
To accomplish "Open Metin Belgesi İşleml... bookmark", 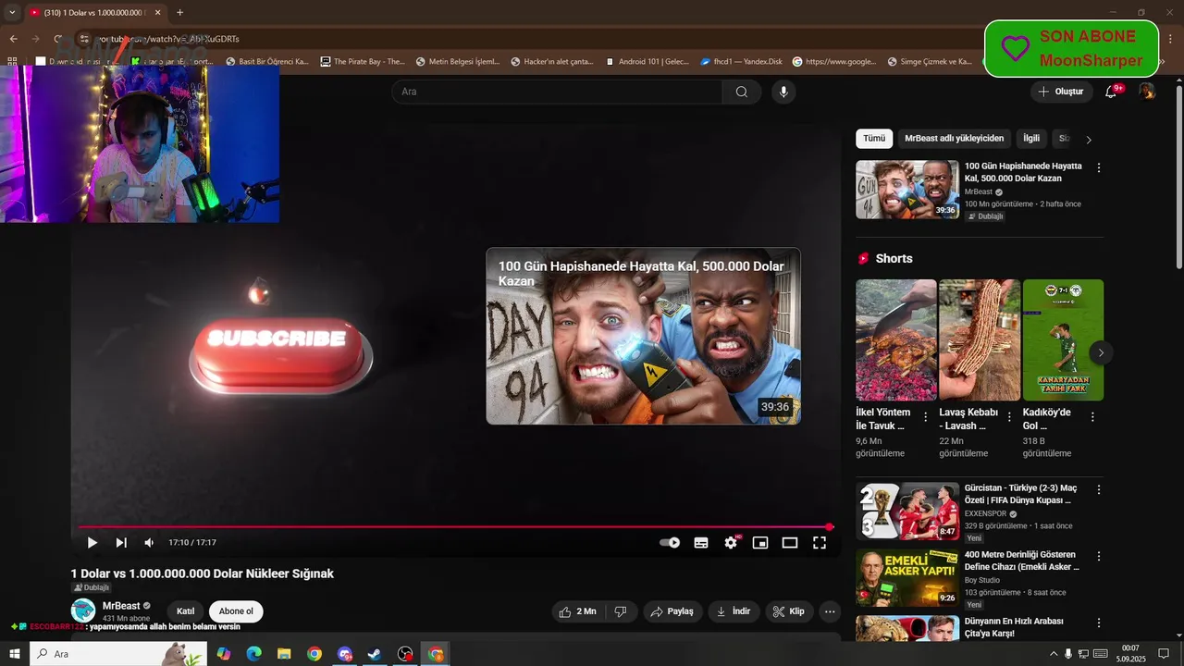I will tap(458, 62).
